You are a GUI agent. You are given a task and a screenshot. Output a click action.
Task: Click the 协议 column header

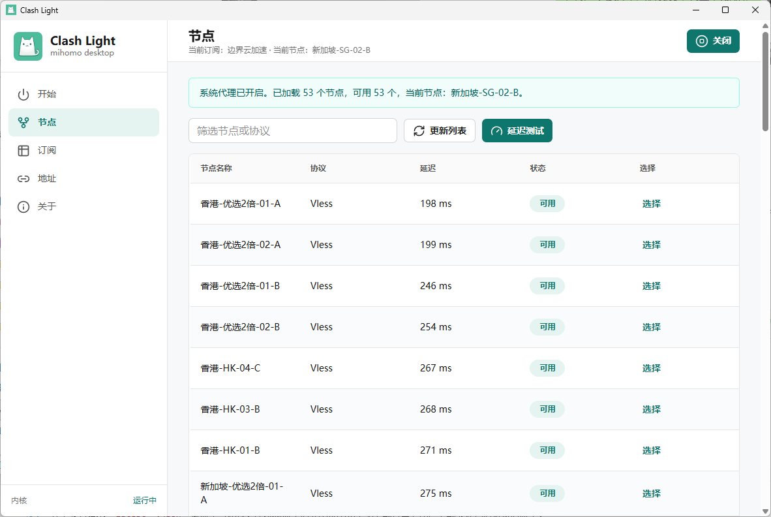click(318, 168)
